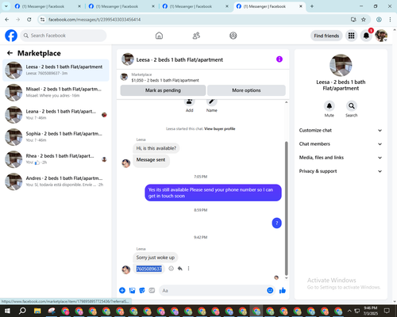Choose a sticker icon in composer
This screenshot has height=317, width=397.
click(142, 290)
